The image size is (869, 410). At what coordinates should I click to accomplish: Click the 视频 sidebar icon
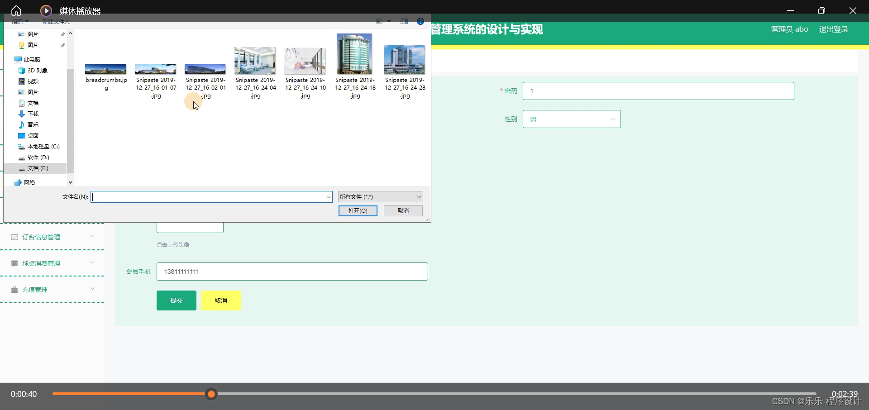click(x=22, y=81)
